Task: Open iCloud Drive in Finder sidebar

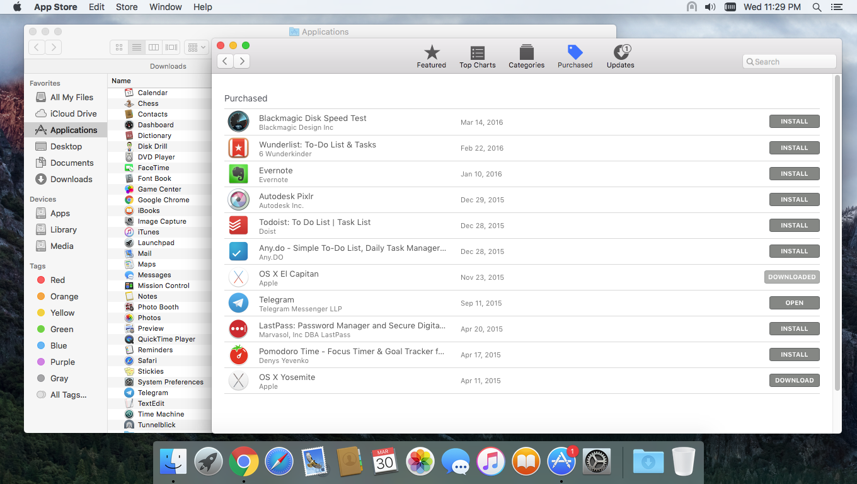Action: point(66,113)
